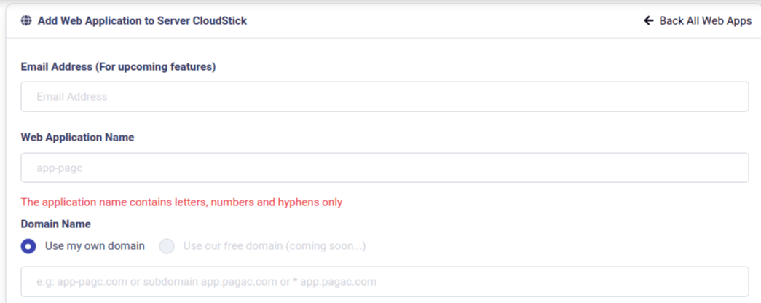
Task: Select the Use our free domain radio button
Action: coord(167,246)
